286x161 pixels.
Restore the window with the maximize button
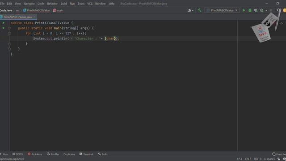pos(278,4)
